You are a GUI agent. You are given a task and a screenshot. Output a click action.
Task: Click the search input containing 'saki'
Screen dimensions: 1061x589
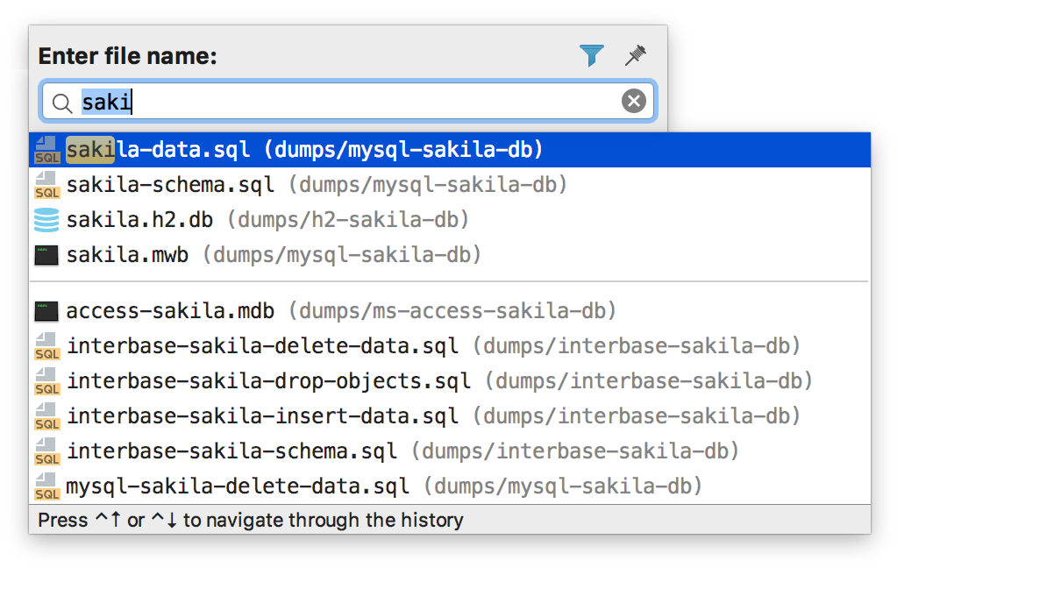point(263,101)
